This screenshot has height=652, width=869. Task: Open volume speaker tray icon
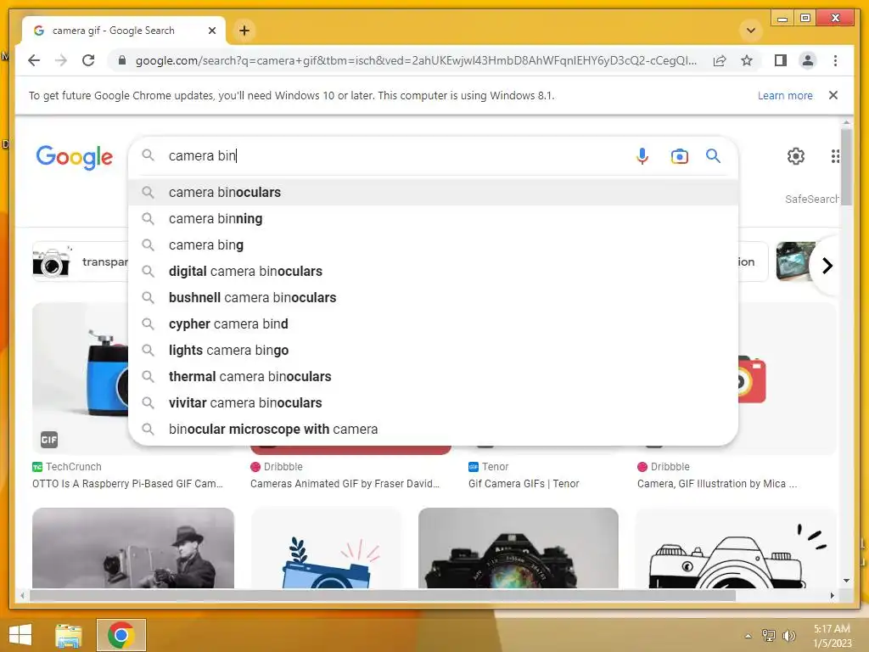click(788, 636)
